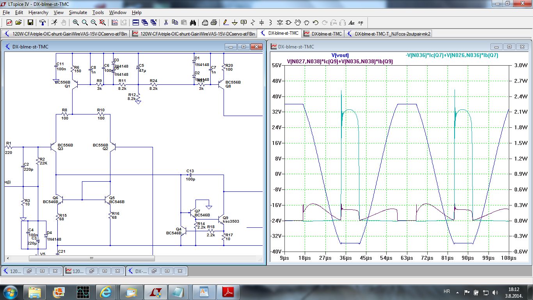Select the Resistor placement tool
Image resolution: width=533 pixels, height=300 pixels.
pyautogui.click(x=252, y=22)
